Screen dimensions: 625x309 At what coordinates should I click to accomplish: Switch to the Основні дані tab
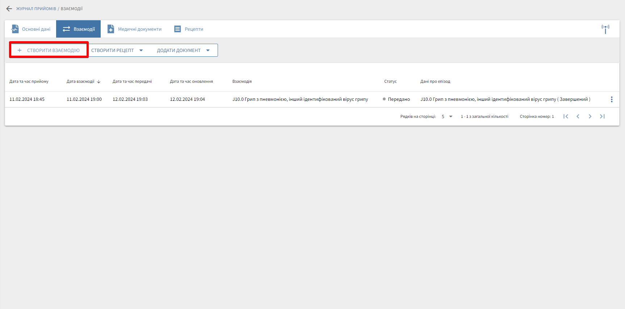click(31, 29)
